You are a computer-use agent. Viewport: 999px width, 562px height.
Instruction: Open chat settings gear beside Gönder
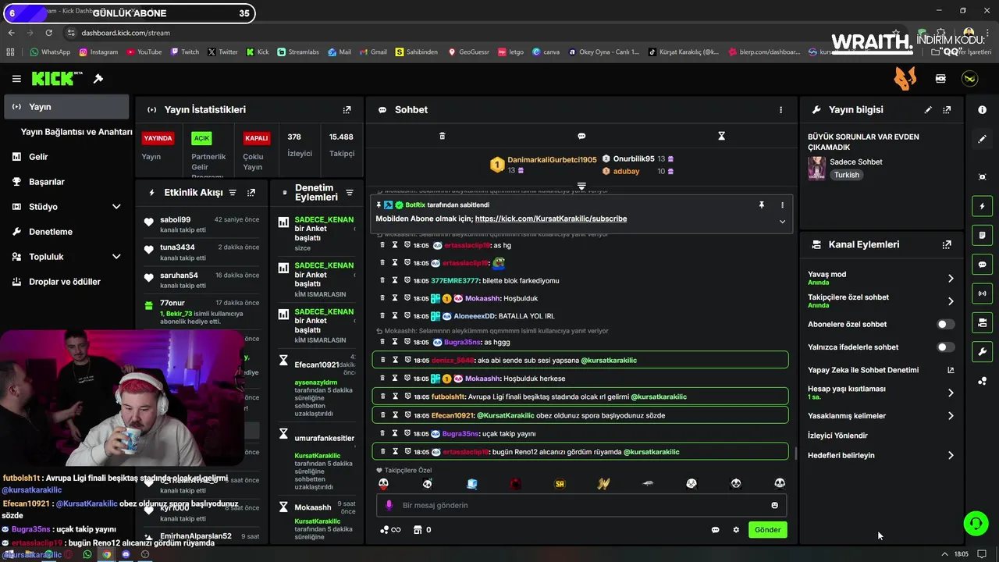click(736, 530)
